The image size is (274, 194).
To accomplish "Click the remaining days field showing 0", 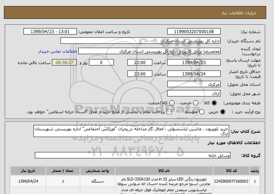I will coord(101,62).
